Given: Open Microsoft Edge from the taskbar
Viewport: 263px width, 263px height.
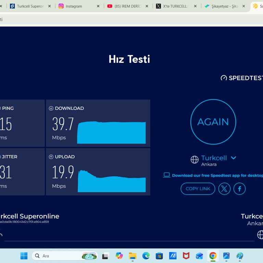Looking at the screenshot, I should (x=146, y=256).
